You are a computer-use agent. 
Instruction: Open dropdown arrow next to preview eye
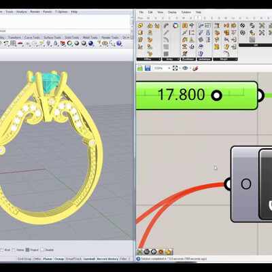tap(190, 68)
